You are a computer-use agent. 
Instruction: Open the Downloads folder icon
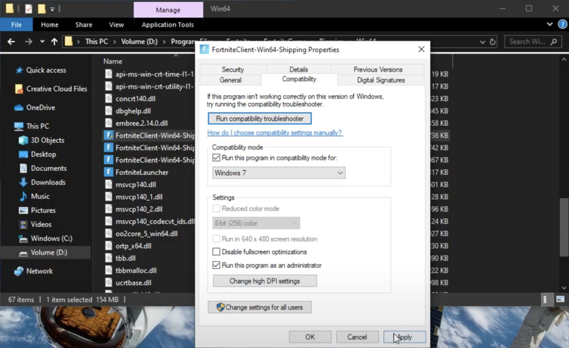point(23,182)
